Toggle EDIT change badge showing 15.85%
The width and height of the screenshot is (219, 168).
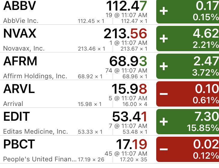188,121
